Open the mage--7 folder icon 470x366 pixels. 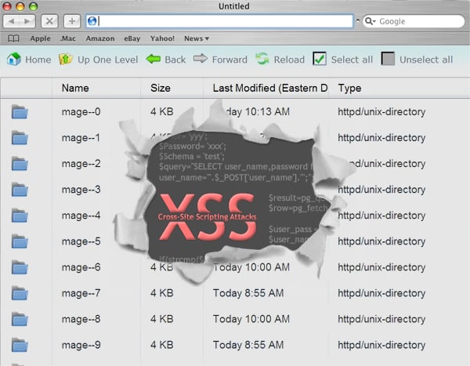(20, 293)
